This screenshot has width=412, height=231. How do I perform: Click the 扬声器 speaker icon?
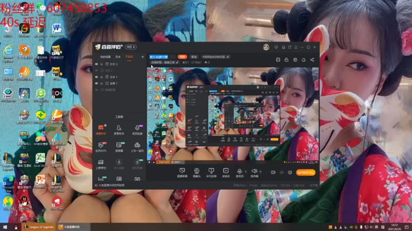coord(254,171)
